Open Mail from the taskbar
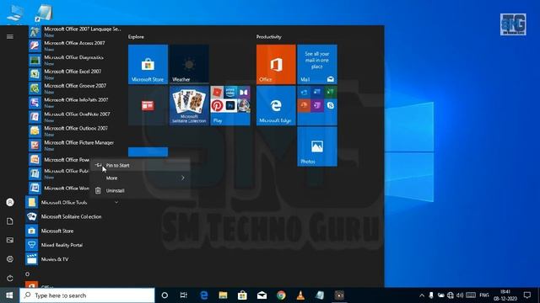This screenshot has width=540, height=303. click(262, 295)
